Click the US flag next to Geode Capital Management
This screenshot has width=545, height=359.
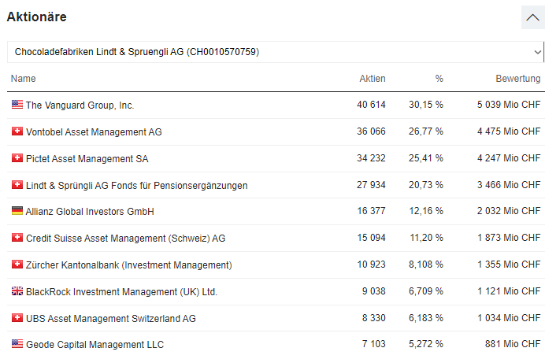pyautogui.click(x=17, y=344)
